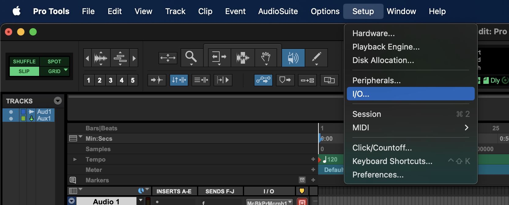Select the Pencil tool
This screenshot has height=205, width=509.
[316, 57]
